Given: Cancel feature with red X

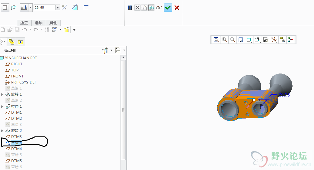Looking at the screenshot, I should tap(177, 8).
